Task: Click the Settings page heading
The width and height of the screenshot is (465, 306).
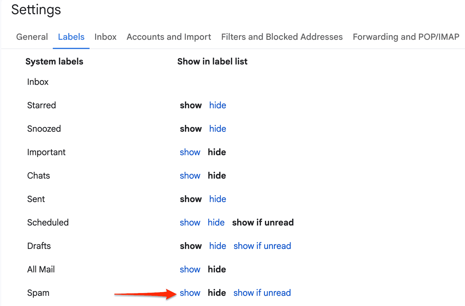Action: [36, 10]
